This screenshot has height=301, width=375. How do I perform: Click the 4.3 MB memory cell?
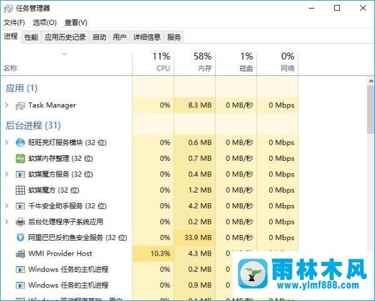194,254
